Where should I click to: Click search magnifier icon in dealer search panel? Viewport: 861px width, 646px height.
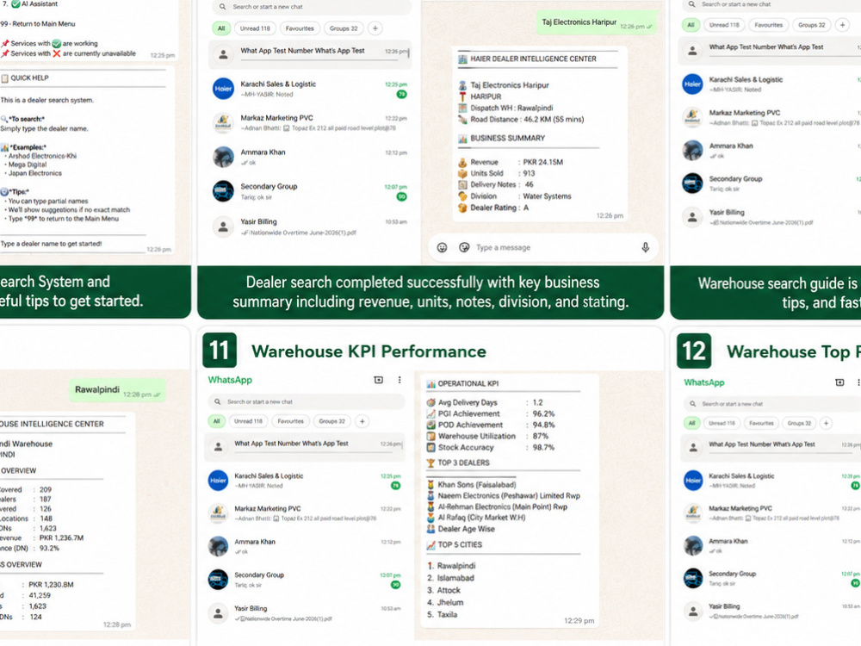pos(222,7)
